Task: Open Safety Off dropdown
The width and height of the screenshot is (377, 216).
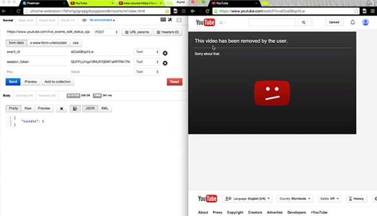Action: pos(329,199)
